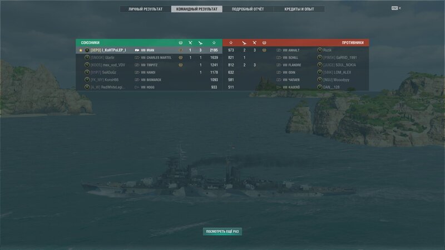Select player I_KoHTPoLEP_I row
445x250 pixels.
149,50
